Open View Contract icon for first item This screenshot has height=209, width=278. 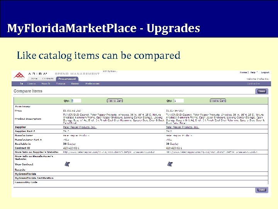tap(67, 164)
